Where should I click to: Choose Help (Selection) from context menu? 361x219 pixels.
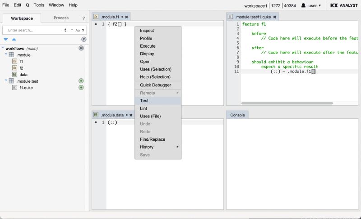coord(158,77)
